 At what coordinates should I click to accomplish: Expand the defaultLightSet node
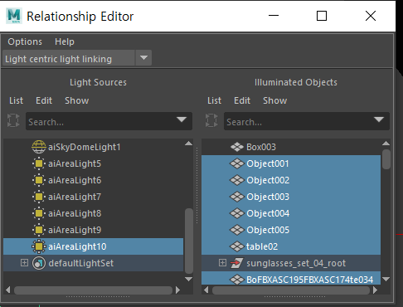tap(24, 263)
